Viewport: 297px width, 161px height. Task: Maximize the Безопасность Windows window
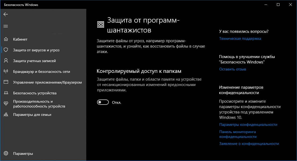[x=278, y=5]
